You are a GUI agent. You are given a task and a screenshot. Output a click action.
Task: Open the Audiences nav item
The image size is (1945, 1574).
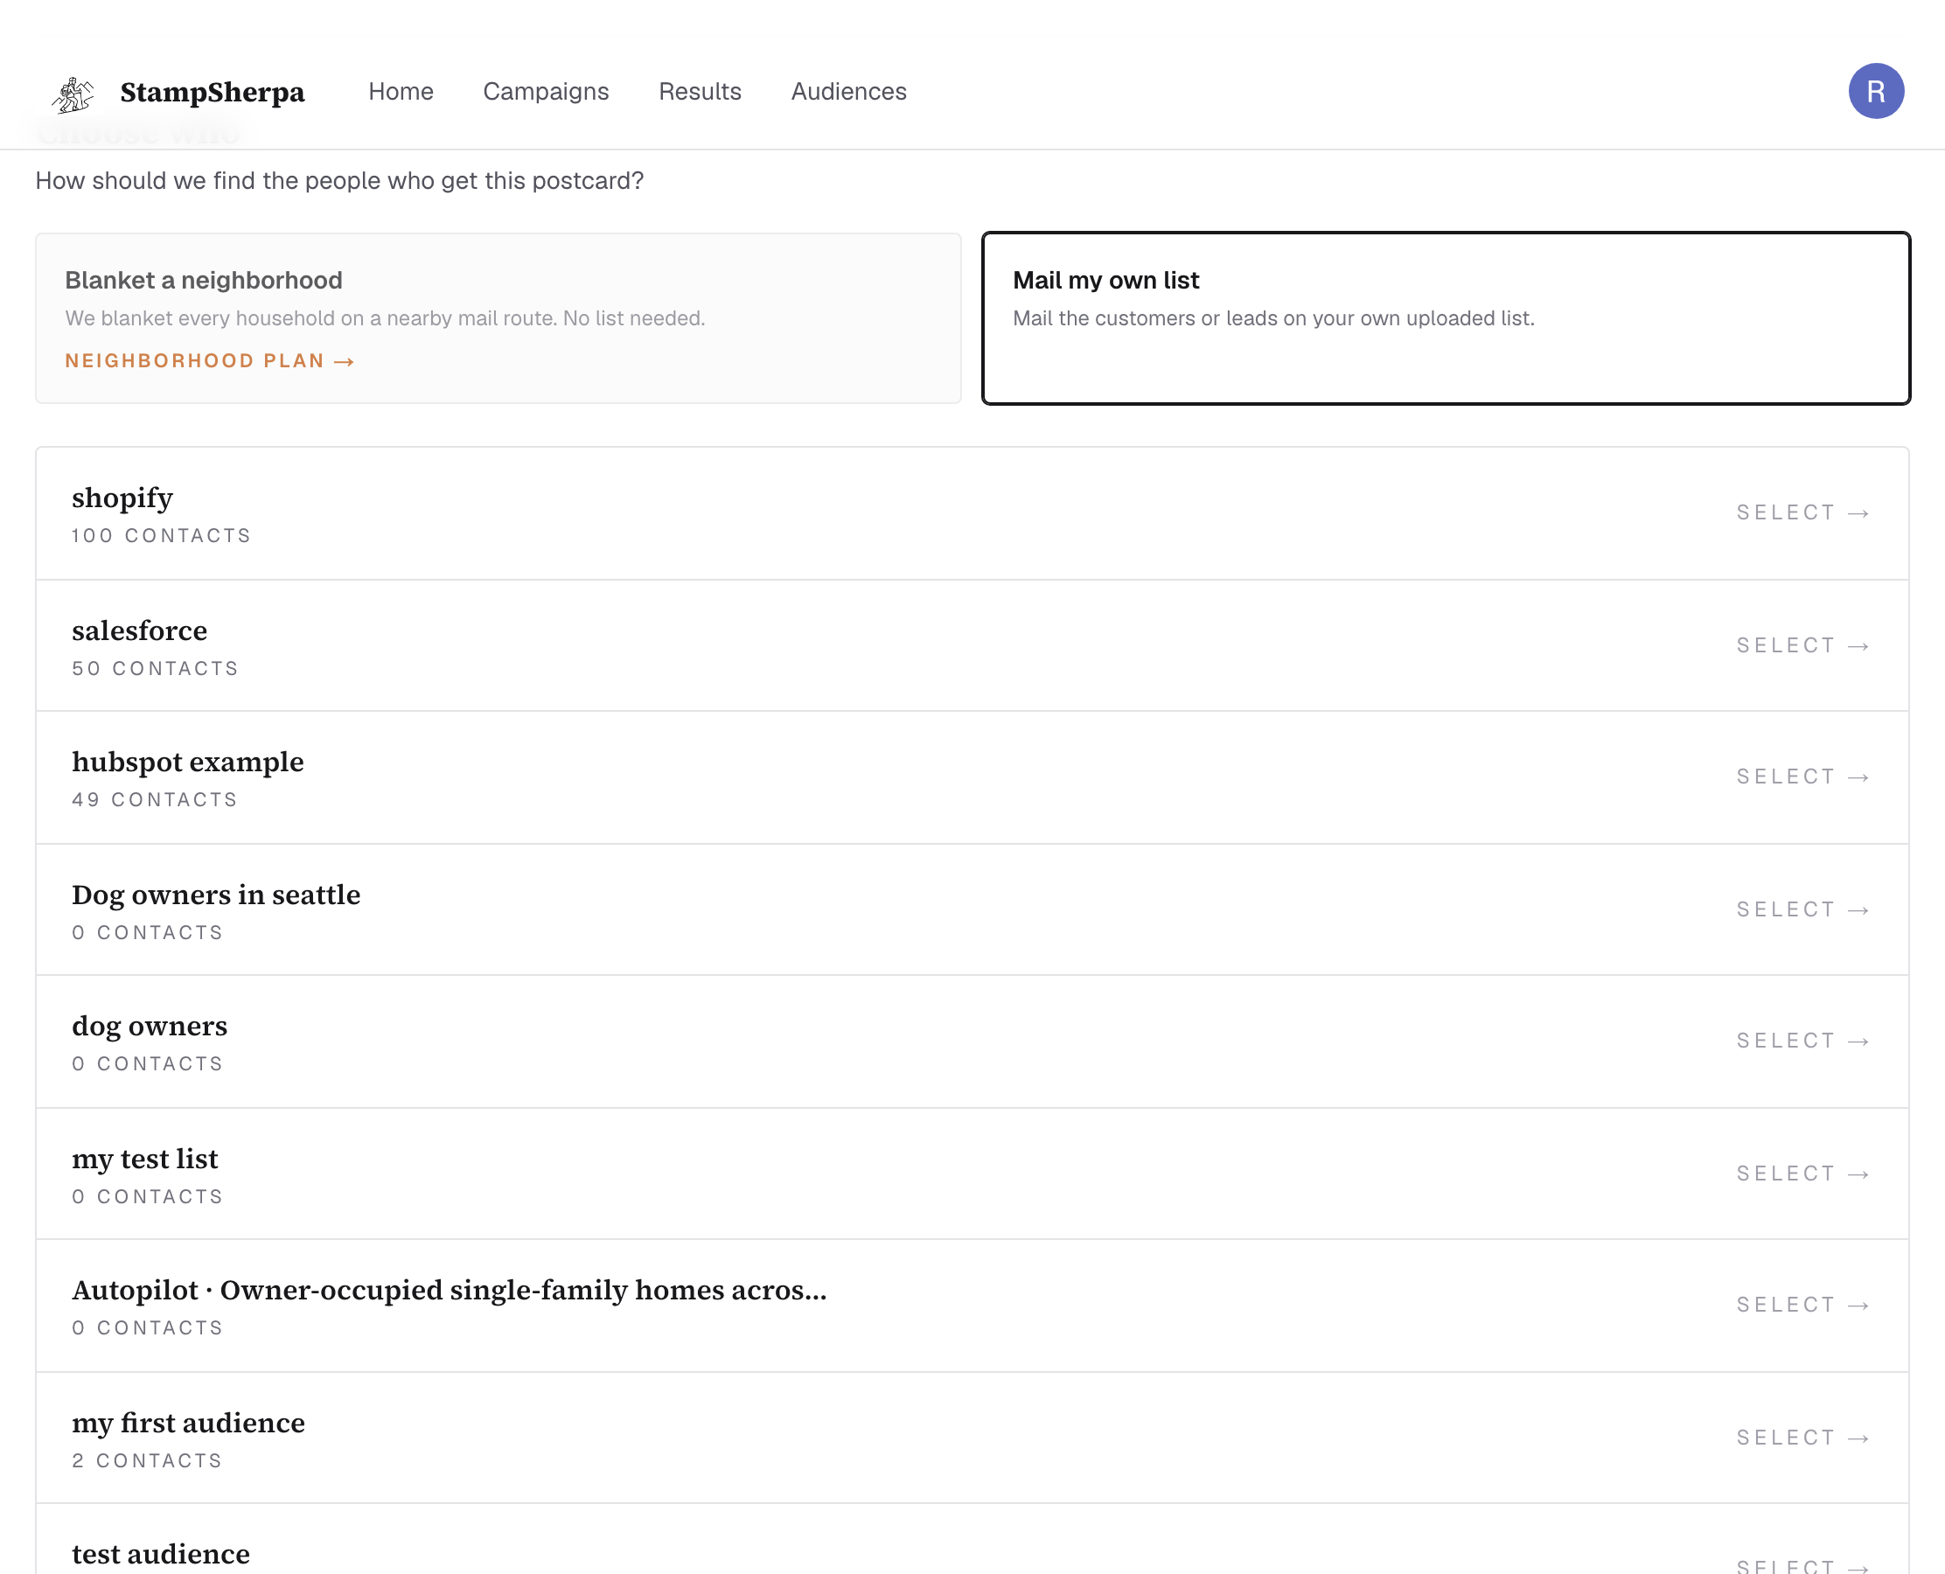pyautogui.click(x=848, y=92)
